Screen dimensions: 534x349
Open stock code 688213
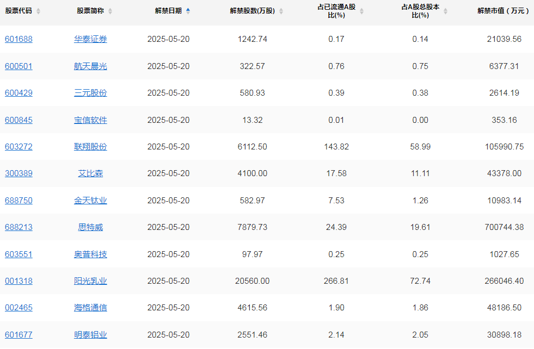point(19,227)
